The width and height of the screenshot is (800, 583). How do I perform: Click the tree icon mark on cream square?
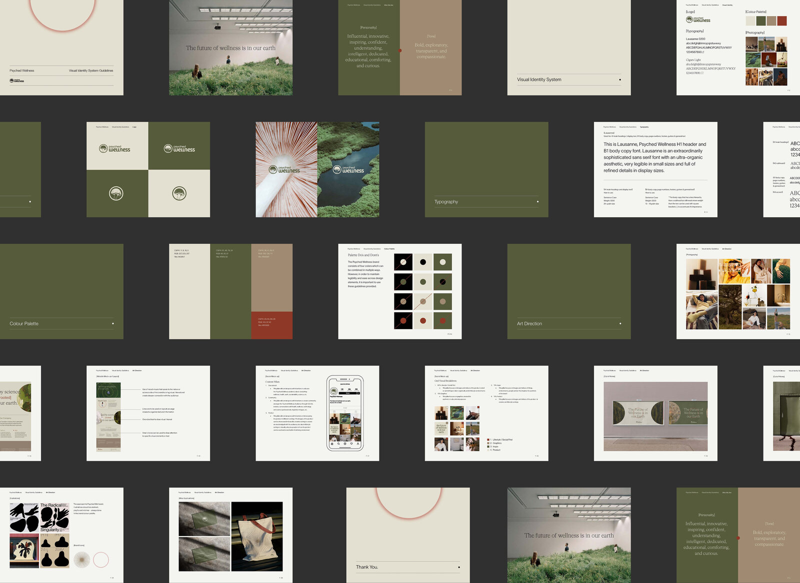[179, 193]
